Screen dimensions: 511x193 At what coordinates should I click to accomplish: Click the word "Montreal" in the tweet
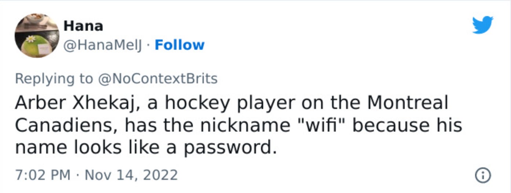tap(408, 103)
